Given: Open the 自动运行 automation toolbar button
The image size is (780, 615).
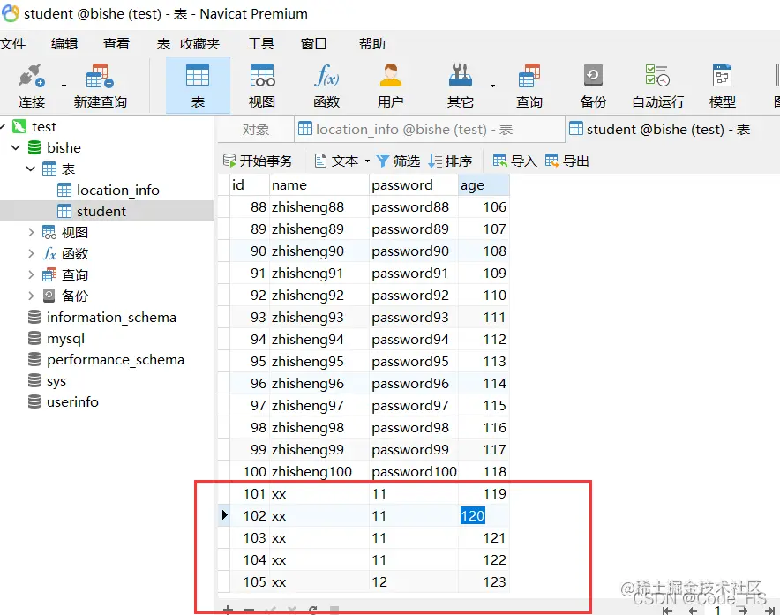Looking at the screenshot, I should (x=657, y=86).
